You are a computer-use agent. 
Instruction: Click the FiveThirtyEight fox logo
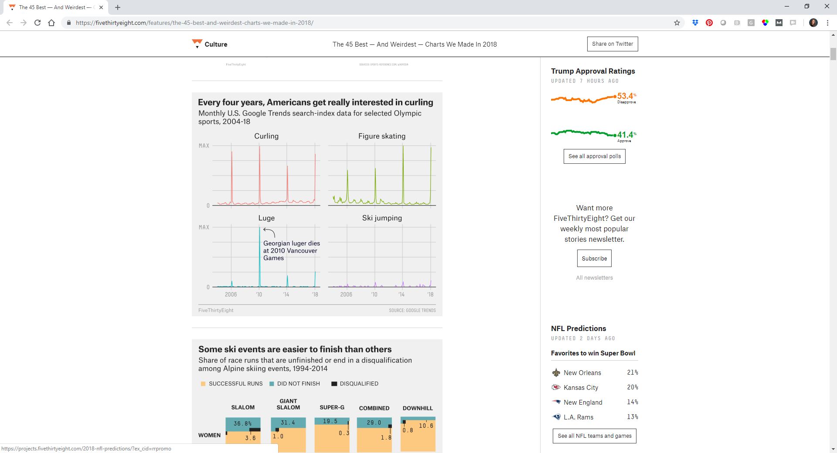click(196, 42)
